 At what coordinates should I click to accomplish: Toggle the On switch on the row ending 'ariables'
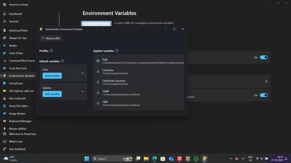pyautogui.click(x=263, y=95)
